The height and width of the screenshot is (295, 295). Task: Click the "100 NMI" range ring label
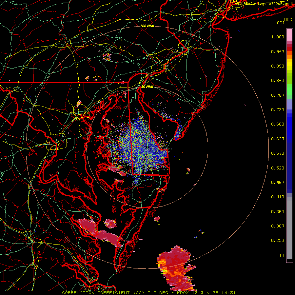pyautogui.click(x=147, y=26)
